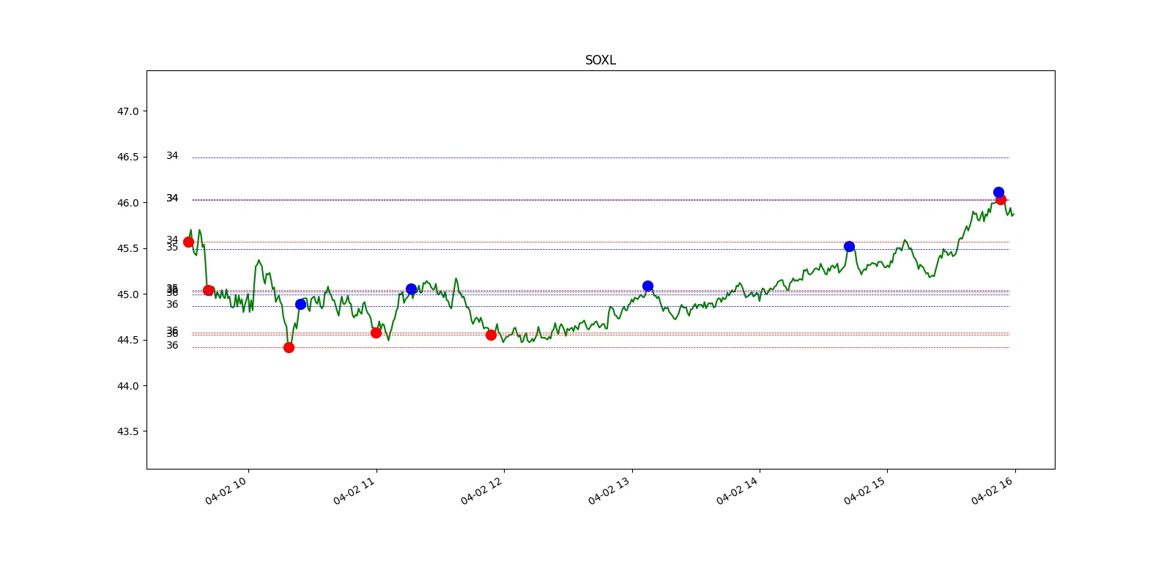Click the '04-02 16' x-axis label
This screenshot has height=586, width=1172.
point(992,491)
